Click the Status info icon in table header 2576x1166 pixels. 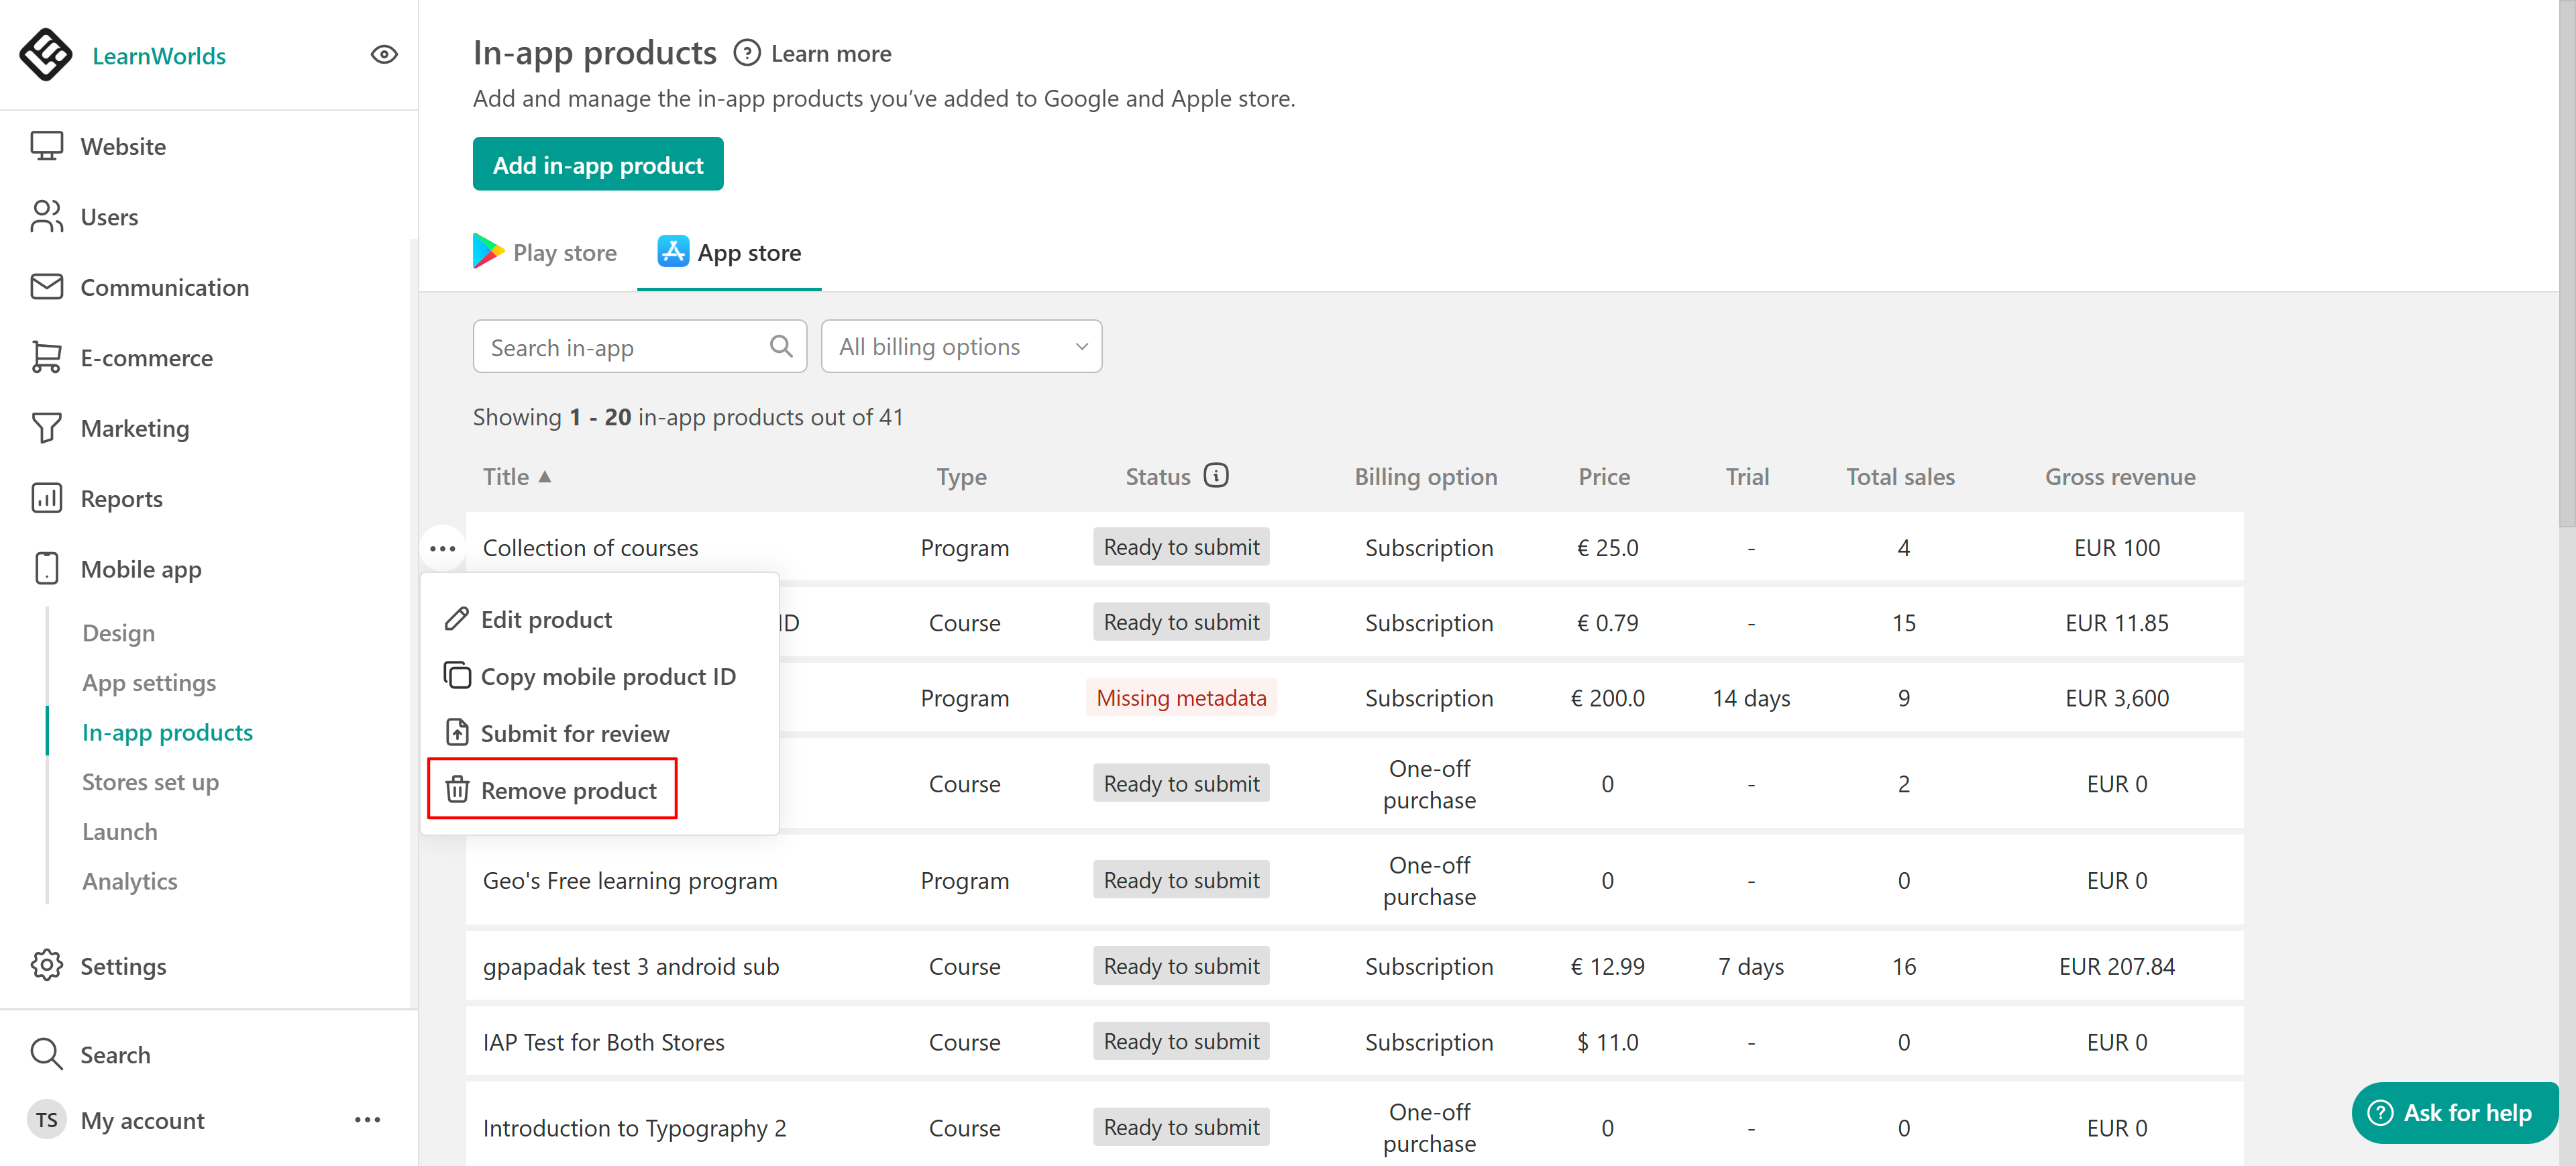pyautogui.click(x=1216, y=476)
